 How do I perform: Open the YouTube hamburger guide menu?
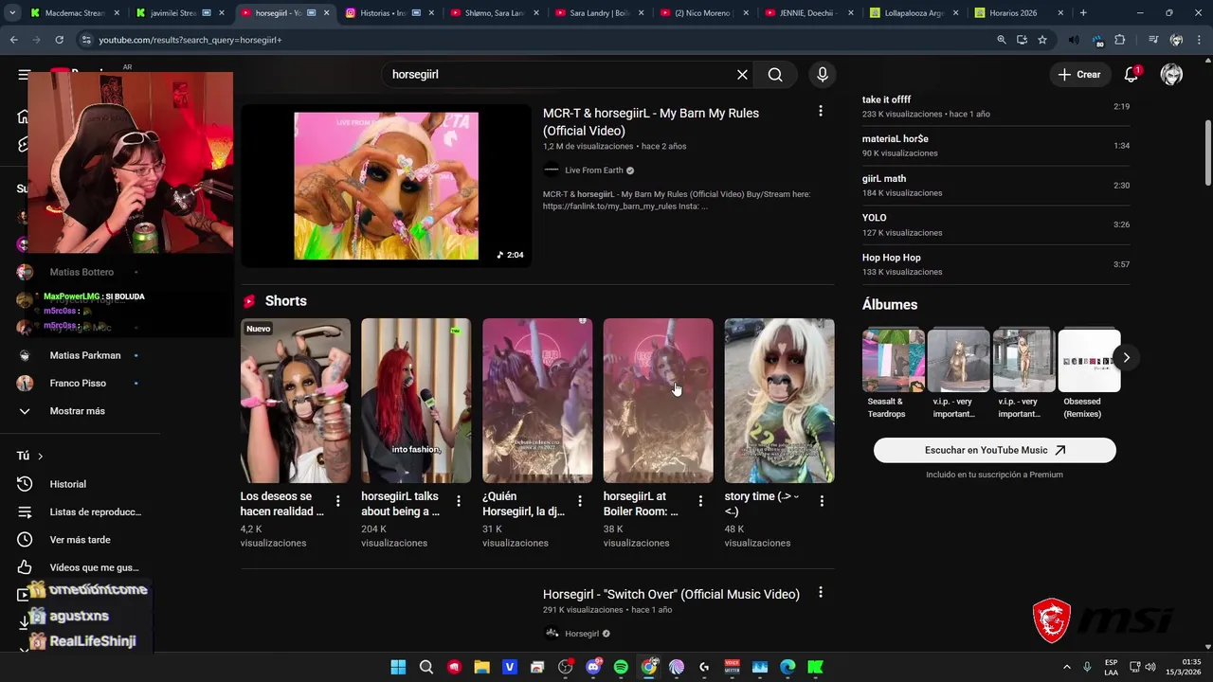[23, 75]
